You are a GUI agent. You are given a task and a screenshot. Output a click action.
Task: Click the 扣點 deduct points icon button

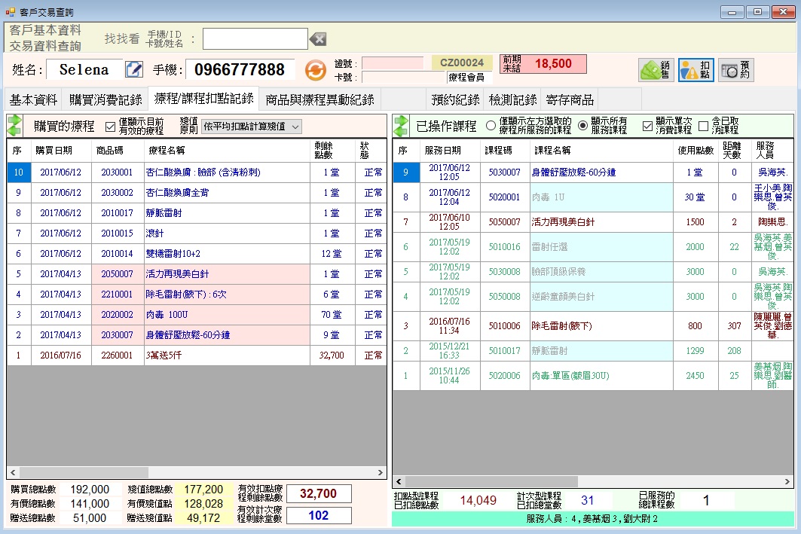click(x=696, y=70)
